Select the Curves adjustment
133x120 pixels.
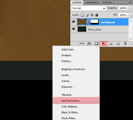[x=66, y=81]
